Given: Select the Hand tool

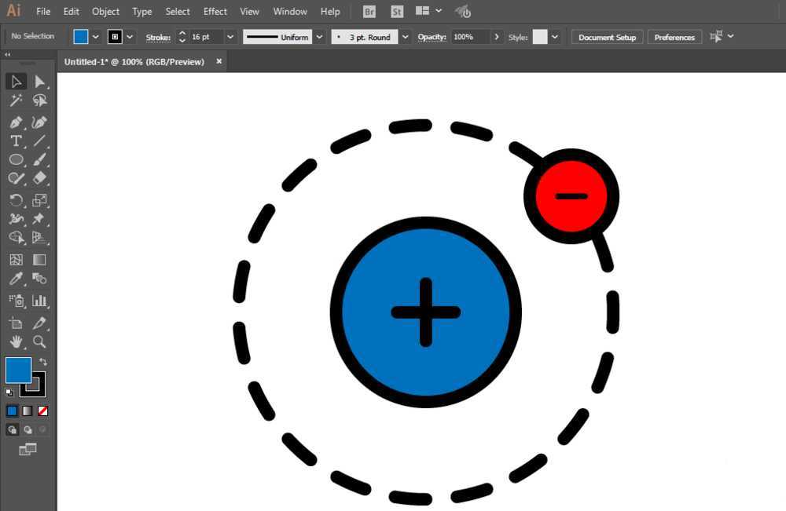Looking at the screenshot, I should click(x=16, y=341).
